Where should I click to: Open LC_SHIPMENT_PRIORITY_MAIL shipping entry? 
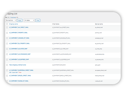tap(18, 33)
